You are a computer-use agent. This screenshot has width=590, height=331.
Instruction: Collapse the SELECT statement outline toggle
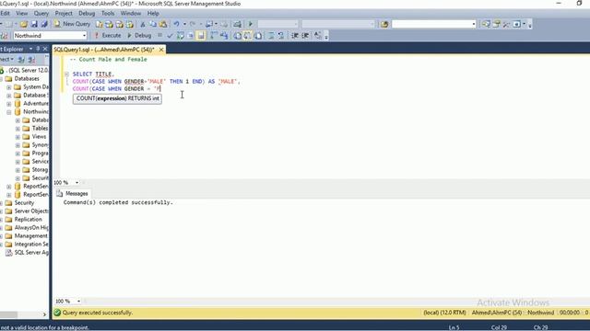(66, 74)
